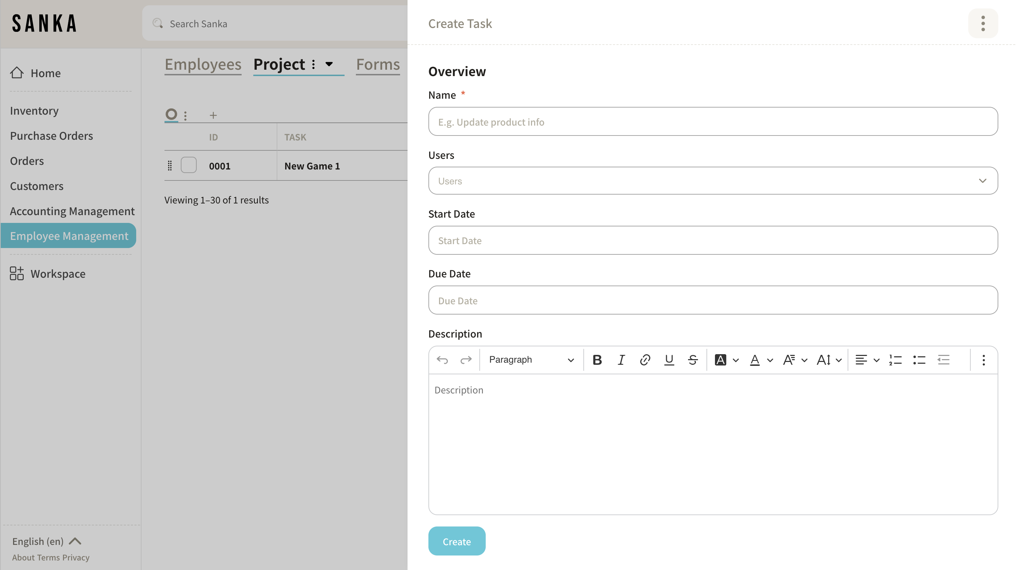
Task: Open the Forms tab
Action: [377, 64]
